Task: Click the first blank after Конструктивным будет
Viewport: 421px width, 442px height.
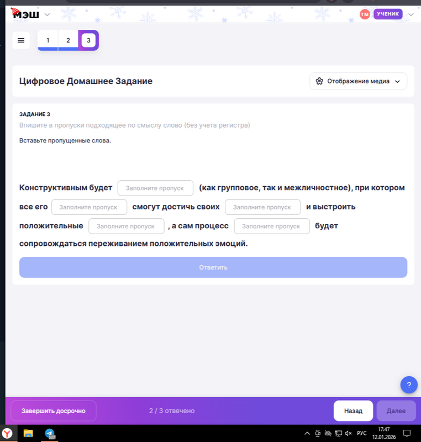Action: point(155,188)
